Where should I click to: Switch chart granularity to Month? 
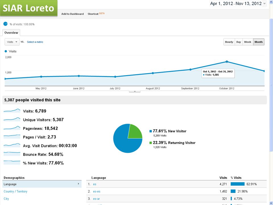tap(258, 42)
